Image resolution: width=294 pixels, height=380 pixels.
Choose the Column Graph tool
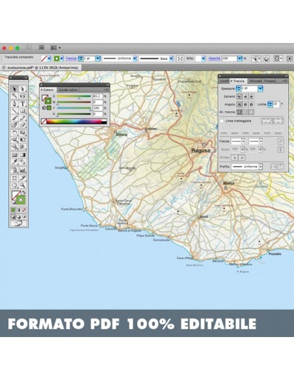click(23, 170)
